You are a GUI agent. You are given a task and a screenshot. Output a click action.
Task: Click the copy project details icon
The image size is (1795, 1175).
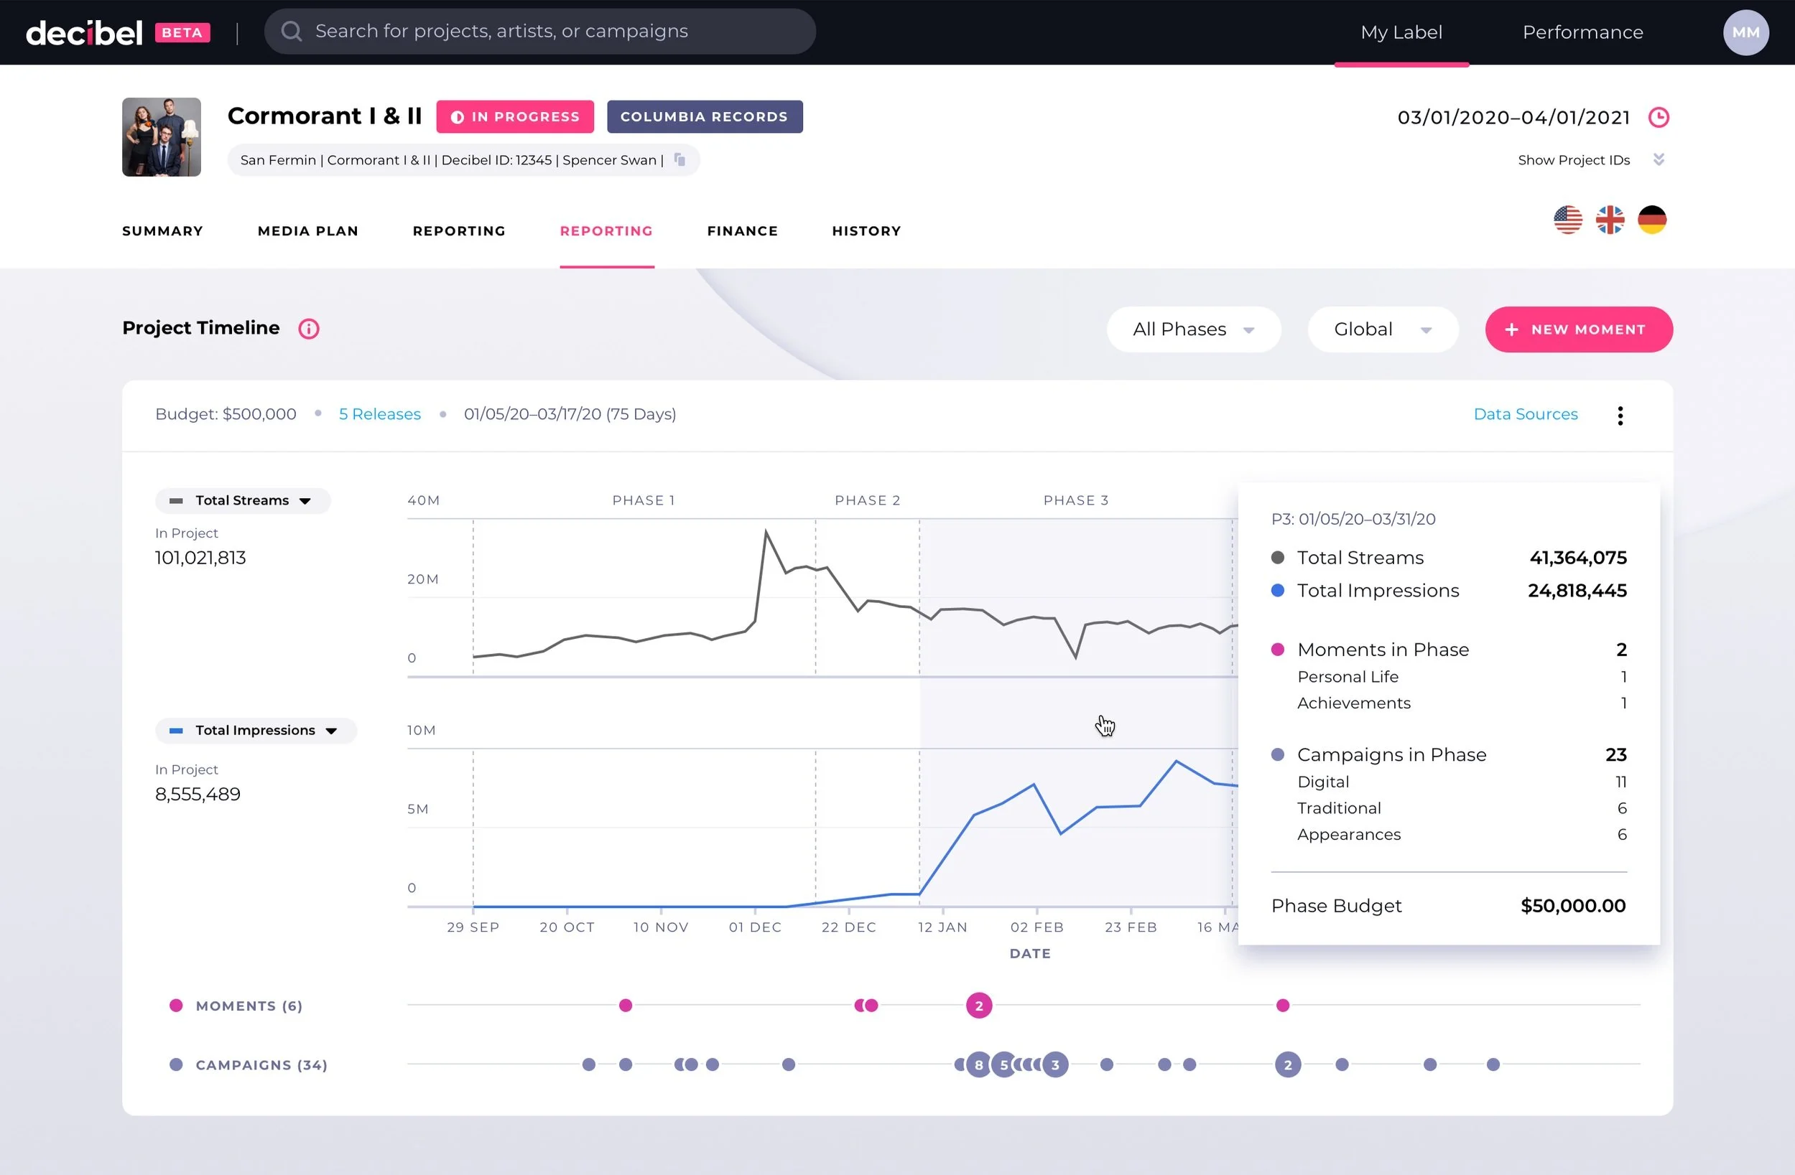[x=679, y=160]
